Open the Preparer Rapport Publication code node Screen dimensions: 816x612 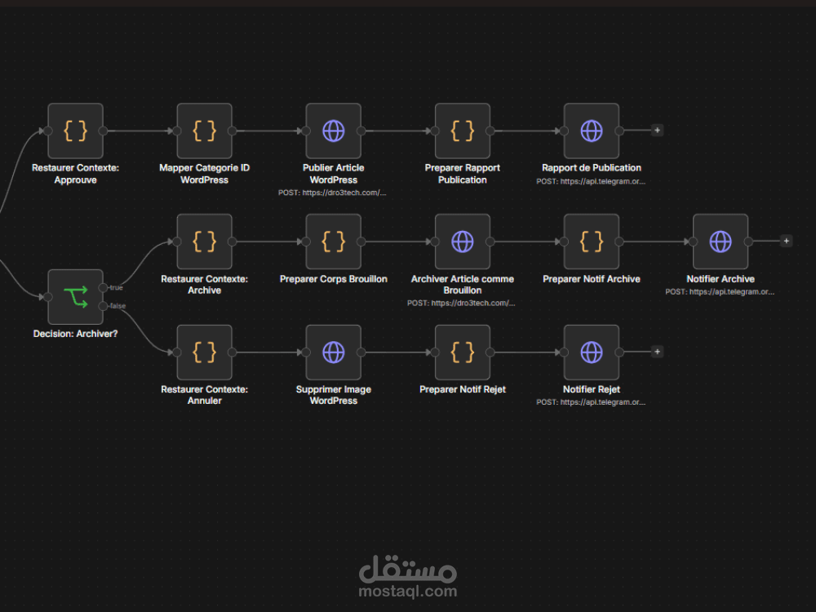click(x=463, y=131)
